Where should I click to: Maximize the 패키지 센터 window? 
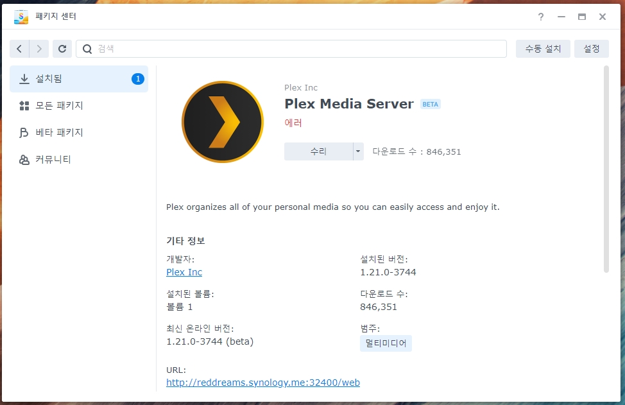pos(582,17)
